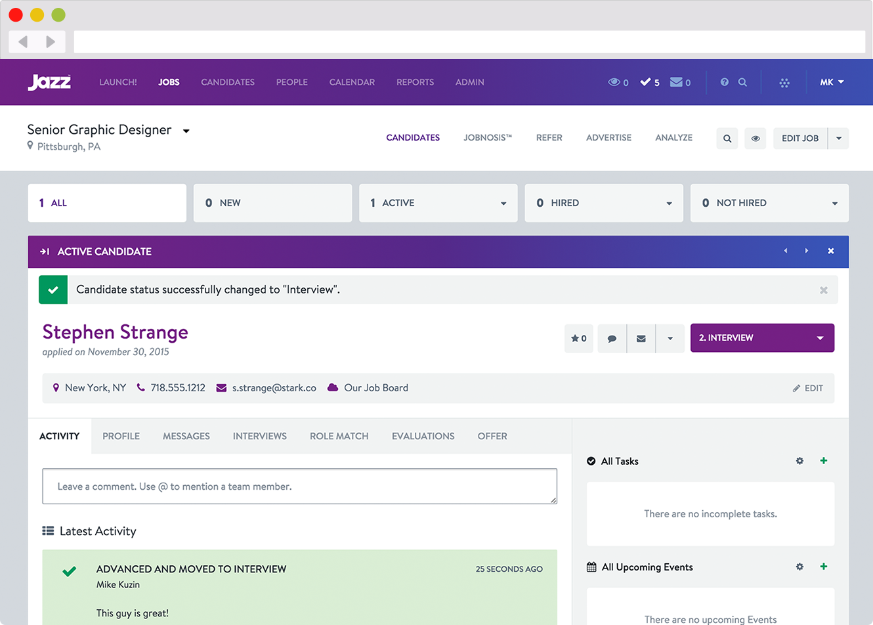The width and height of the screenshot is (873, 625).
Task: Open the Role Match tab
Action: pyautogui.click(x=339, y=436)
